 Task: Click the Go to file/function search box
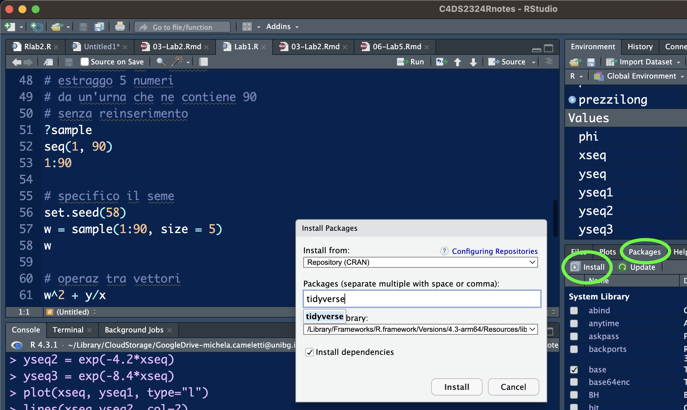coord(182,27)
